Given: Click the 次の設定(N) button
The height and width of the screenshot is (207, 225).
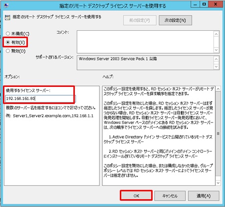Looking at the screenshot, I should pos(175,21).
